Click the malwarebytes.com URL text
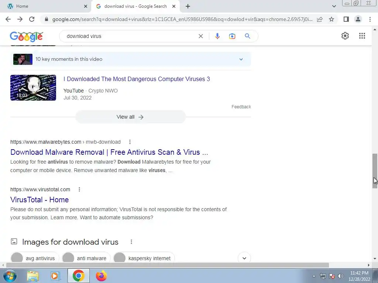This screenshot has width=378, height=283. [46, 142]
